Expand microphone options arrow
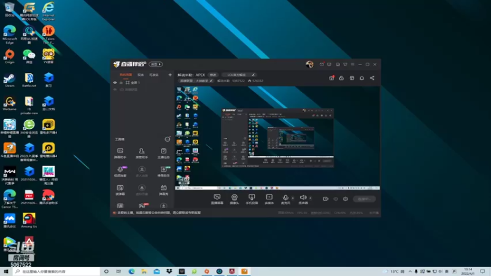The height and width of the screenshot is (276, 491). tap(293, 197)
